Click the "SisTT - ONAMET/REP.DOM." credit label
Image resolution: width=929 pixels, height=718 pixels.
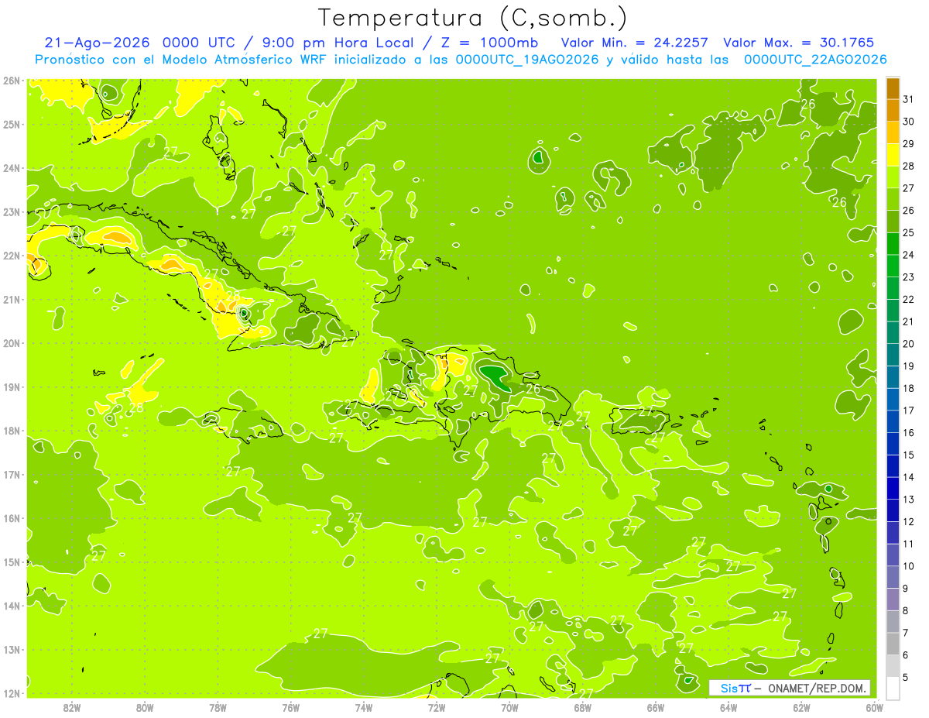pyautogui.click(x=790, y=688)
